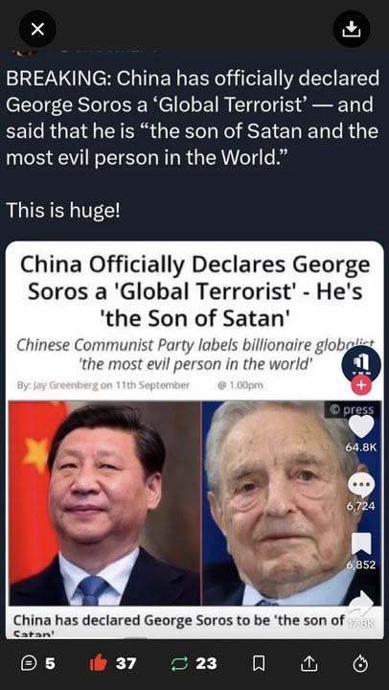Tap the elderly man's photo on right
Image resolution: width=389 pixels, height=690 pixels.
click(282, 503)
